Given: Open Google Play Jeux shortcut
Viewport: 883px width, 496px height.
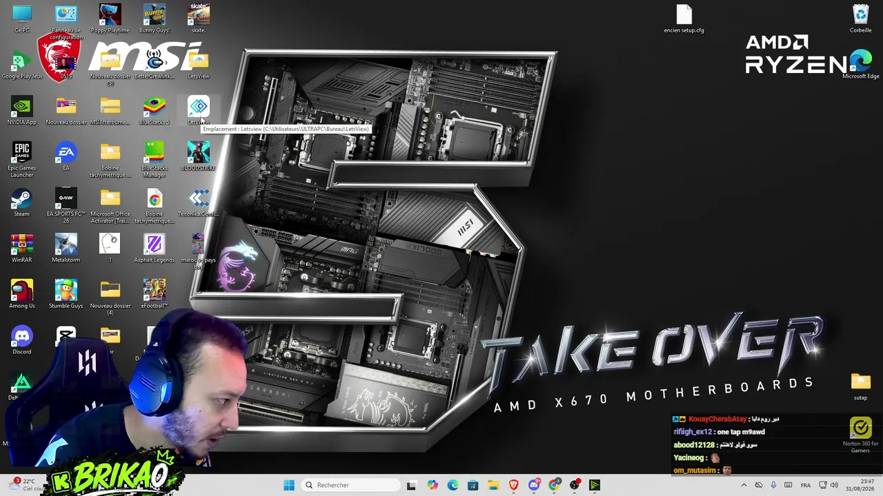Looking at the screenshot, I should click(x=22, y=65).
